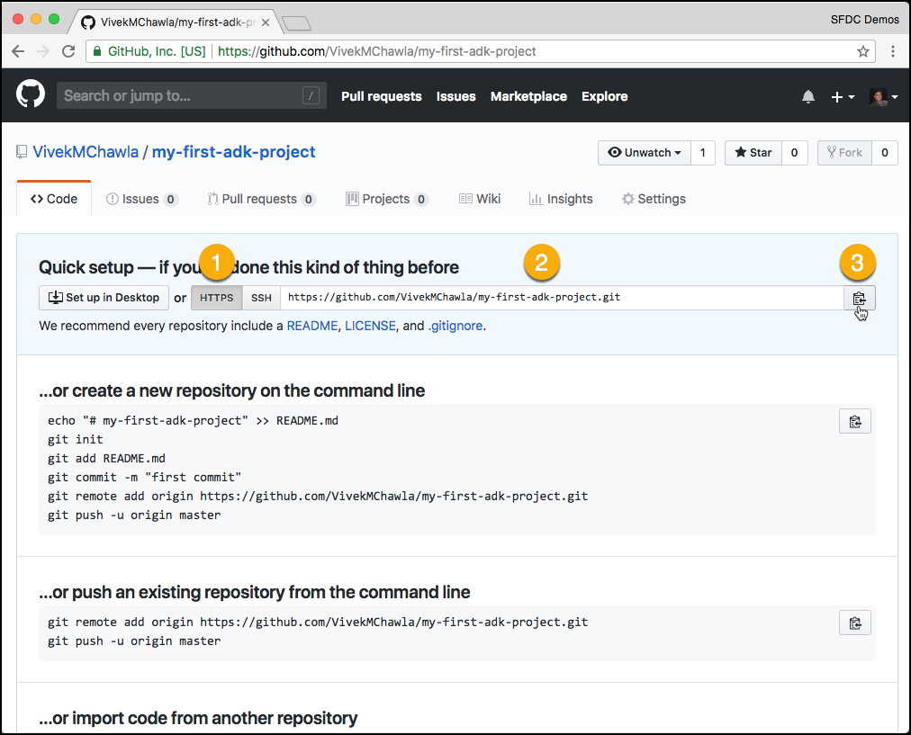Image resolution: width=911 pixels, height=735 pixels.
Task: Go to Marketplace
Action: (x=528, y=96)
